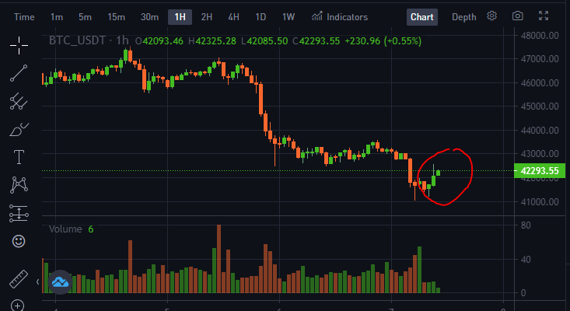Choose the pitchfork drawing tool
Viewport: 570px width, 311px height.
coord(19,101)
